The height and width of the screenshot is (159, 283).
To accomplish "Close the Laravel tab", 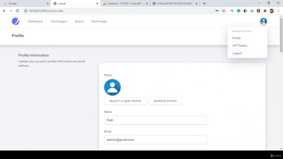I will [x=97, y=4].
